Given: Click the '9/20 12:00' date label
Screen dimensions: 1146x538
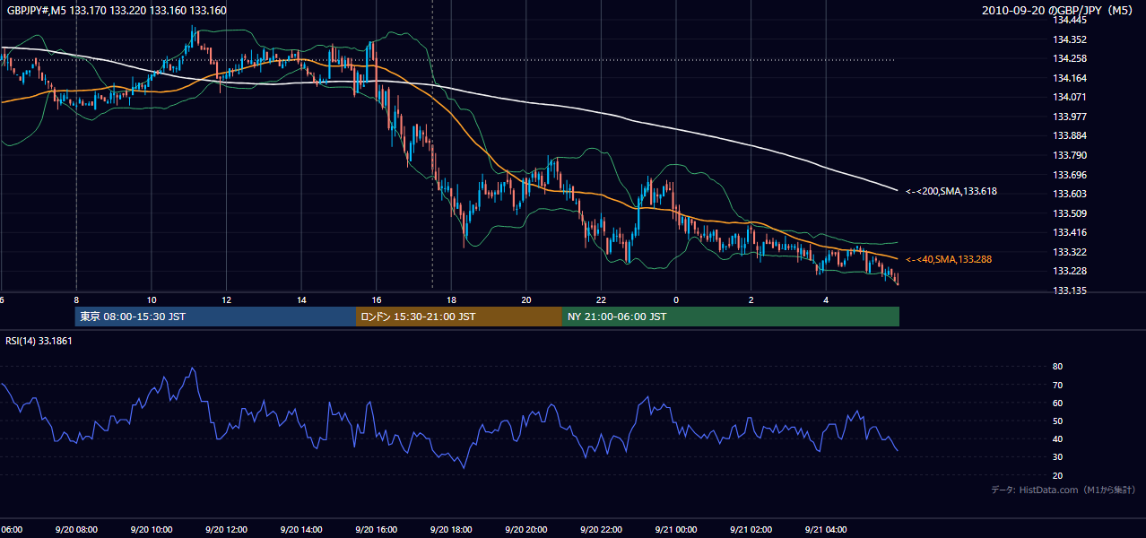Looking at the screenshot, I should click(x=225, y=530).
